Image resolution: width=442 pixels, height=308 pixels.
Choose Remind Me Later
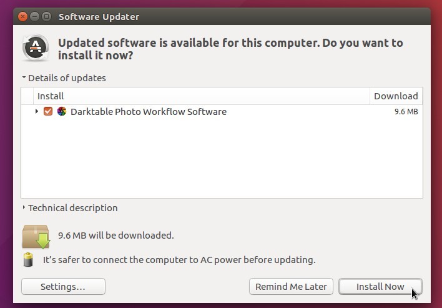pyautogui.click(x=291, y=287)
